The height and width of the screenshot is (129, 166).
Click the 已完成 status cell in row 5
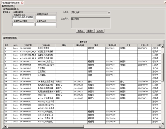(x=156, y=52)
